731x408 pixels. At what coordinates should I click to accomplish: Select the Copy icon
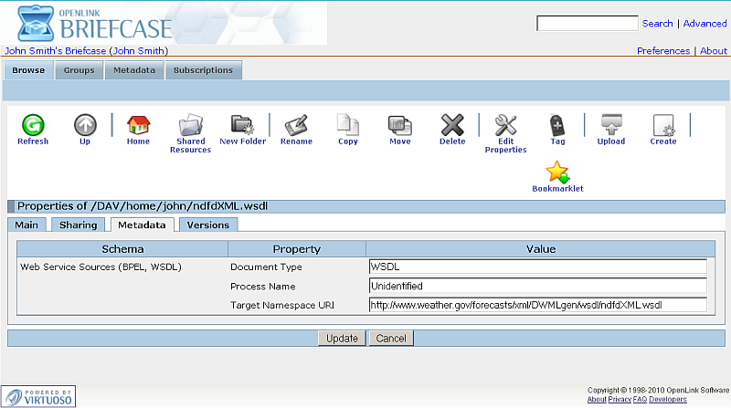click(x=348, y=125)
